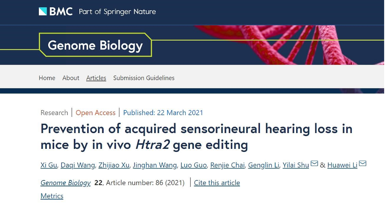Open the About navigation item
385x206 pixels.
(x=71, y=78)
